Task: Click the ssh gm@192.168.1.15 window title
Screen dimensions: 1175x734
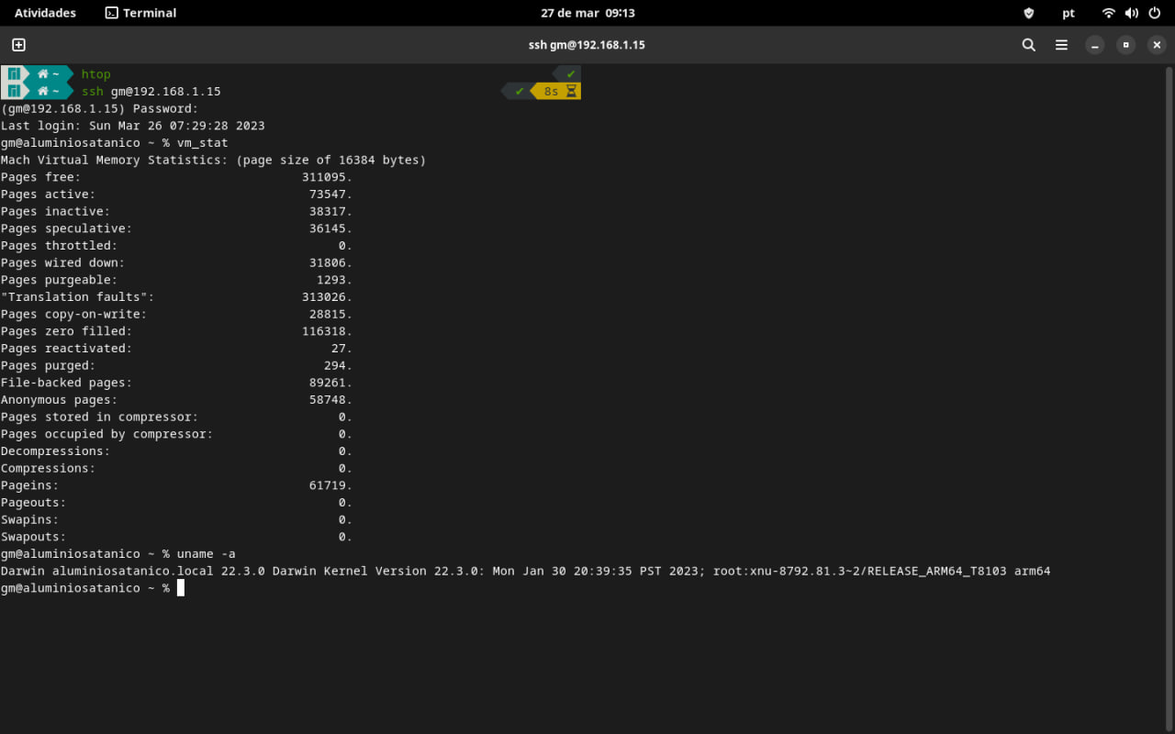Action: point(587,45)
